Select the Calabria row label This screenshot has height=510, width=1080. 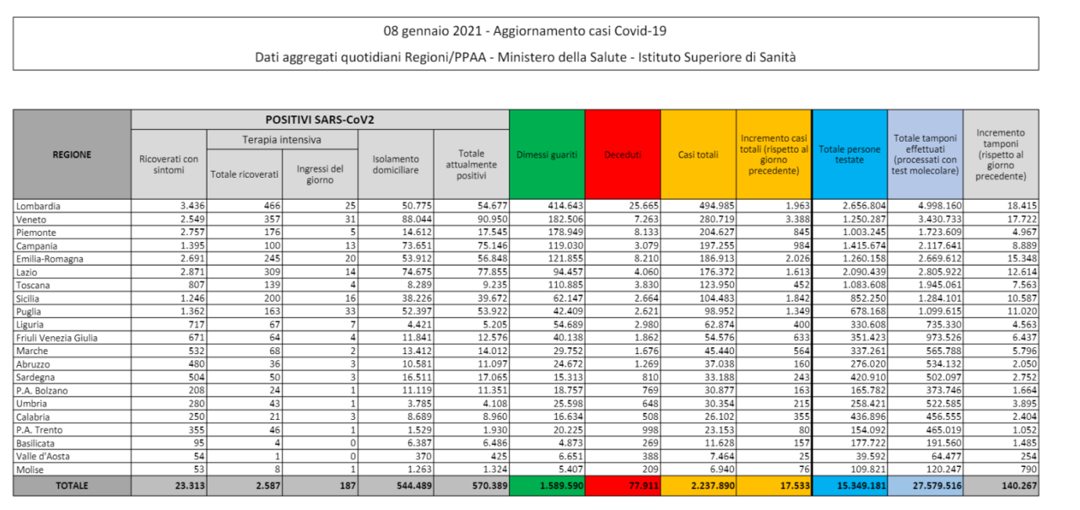tap(33, 417)
